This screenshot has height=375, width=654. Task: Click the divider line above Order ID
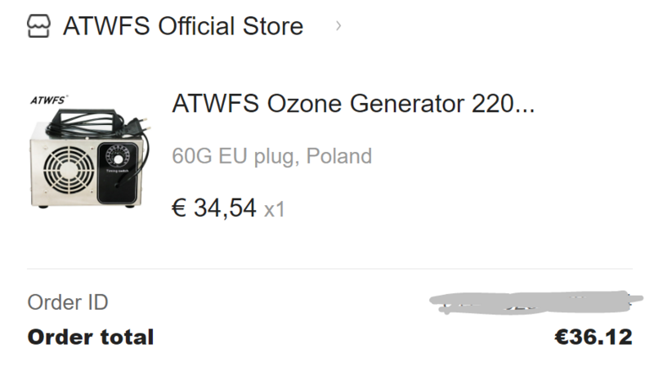point(327,269)
